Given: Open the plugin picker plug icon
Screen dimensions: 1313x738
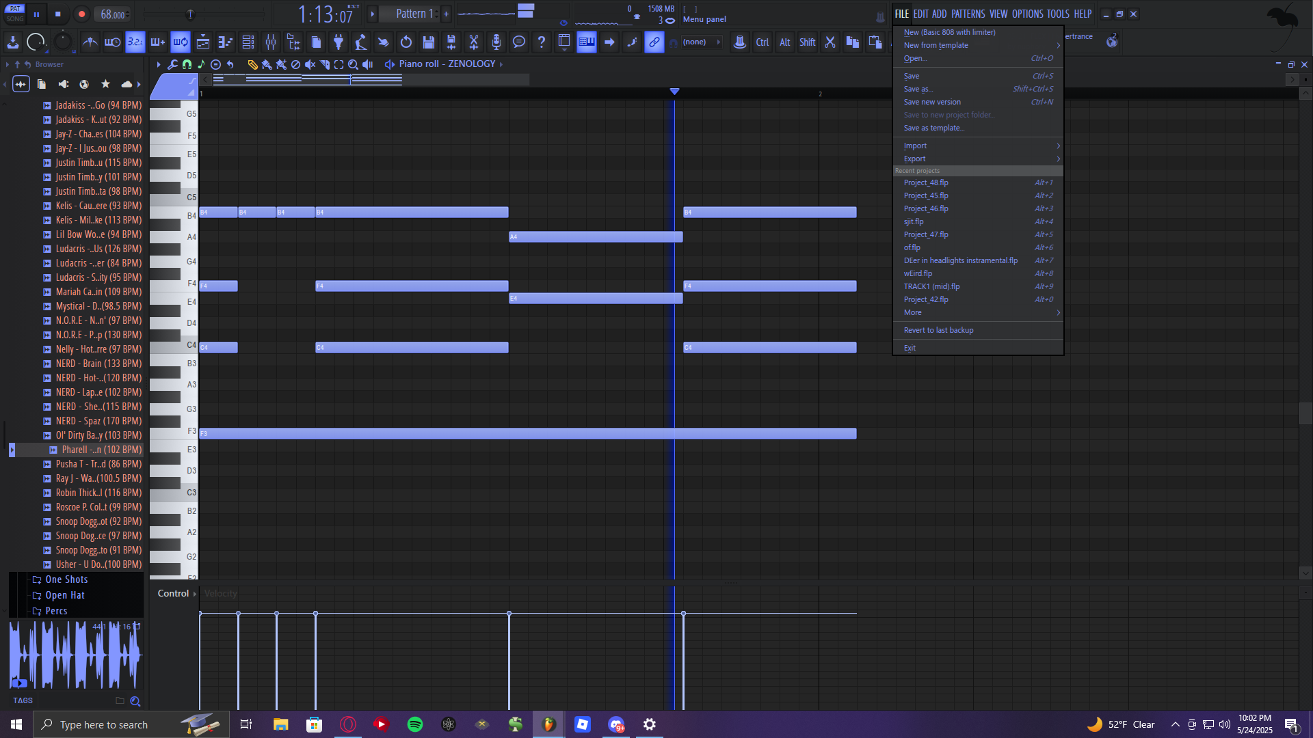Looking at the screenshot, I should click(339, 42).
